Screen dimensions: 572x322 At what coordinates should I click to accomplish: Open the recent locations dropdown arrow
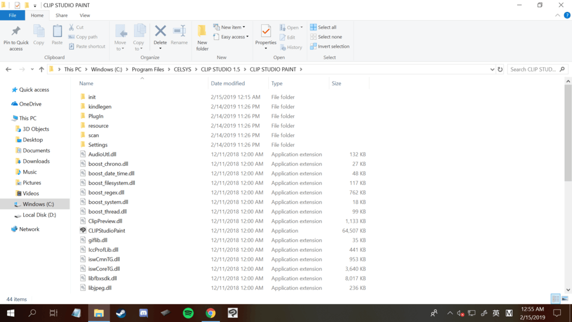tap(32, 69)
